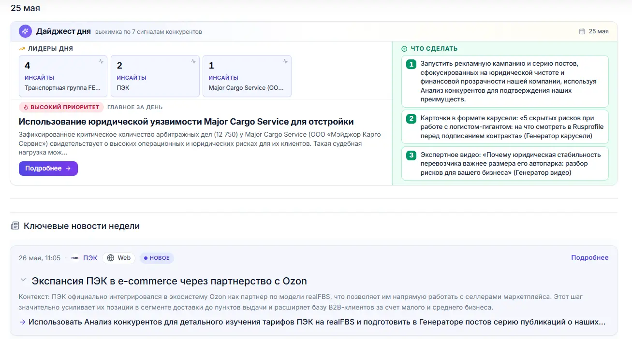This screenshot has width=632, height=339.
Task: Open the purple Подробнее button
Action: pos(48,169)
